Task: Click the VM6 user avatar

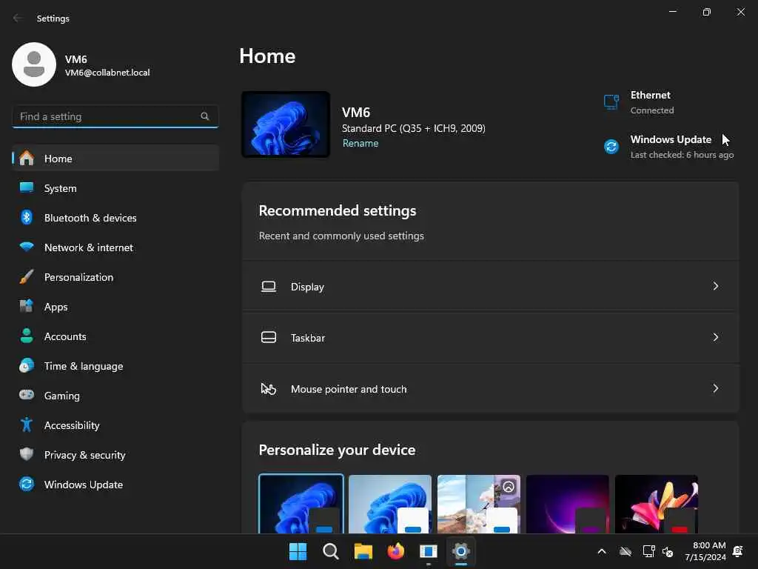Action: pos(34,64)
